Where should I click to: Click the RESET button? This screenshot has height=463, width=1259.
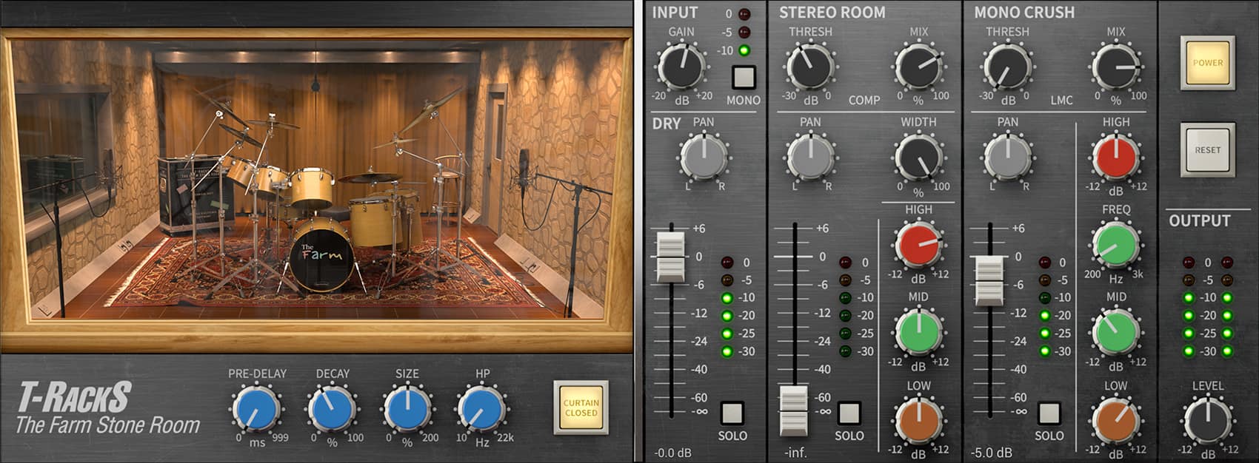point(1208,149)
